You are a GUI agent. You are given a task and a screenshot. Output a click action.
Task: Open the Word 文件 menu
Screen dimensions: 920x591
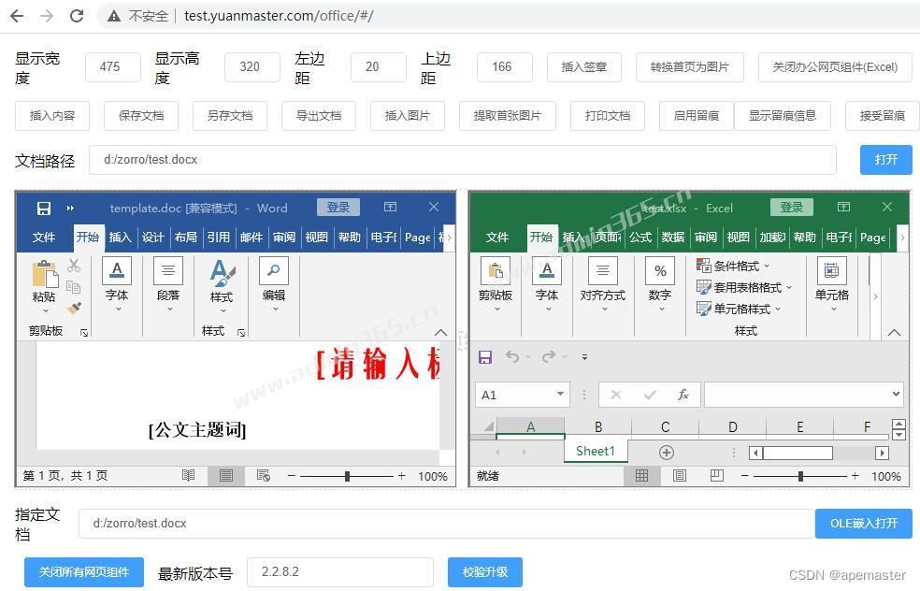pos(44,238)
